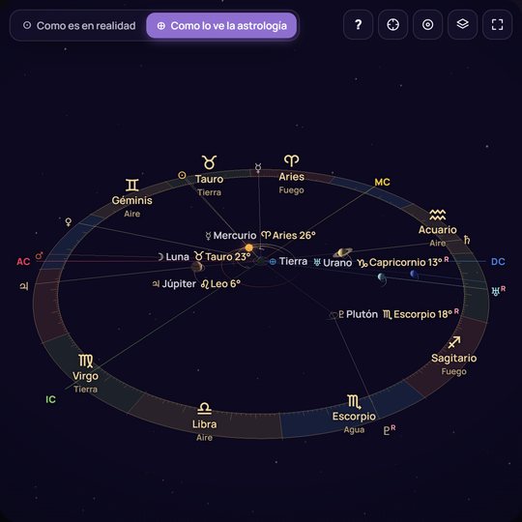Click the 'Aries' sign name
The image size is (522, 522).
click(291, 177)
